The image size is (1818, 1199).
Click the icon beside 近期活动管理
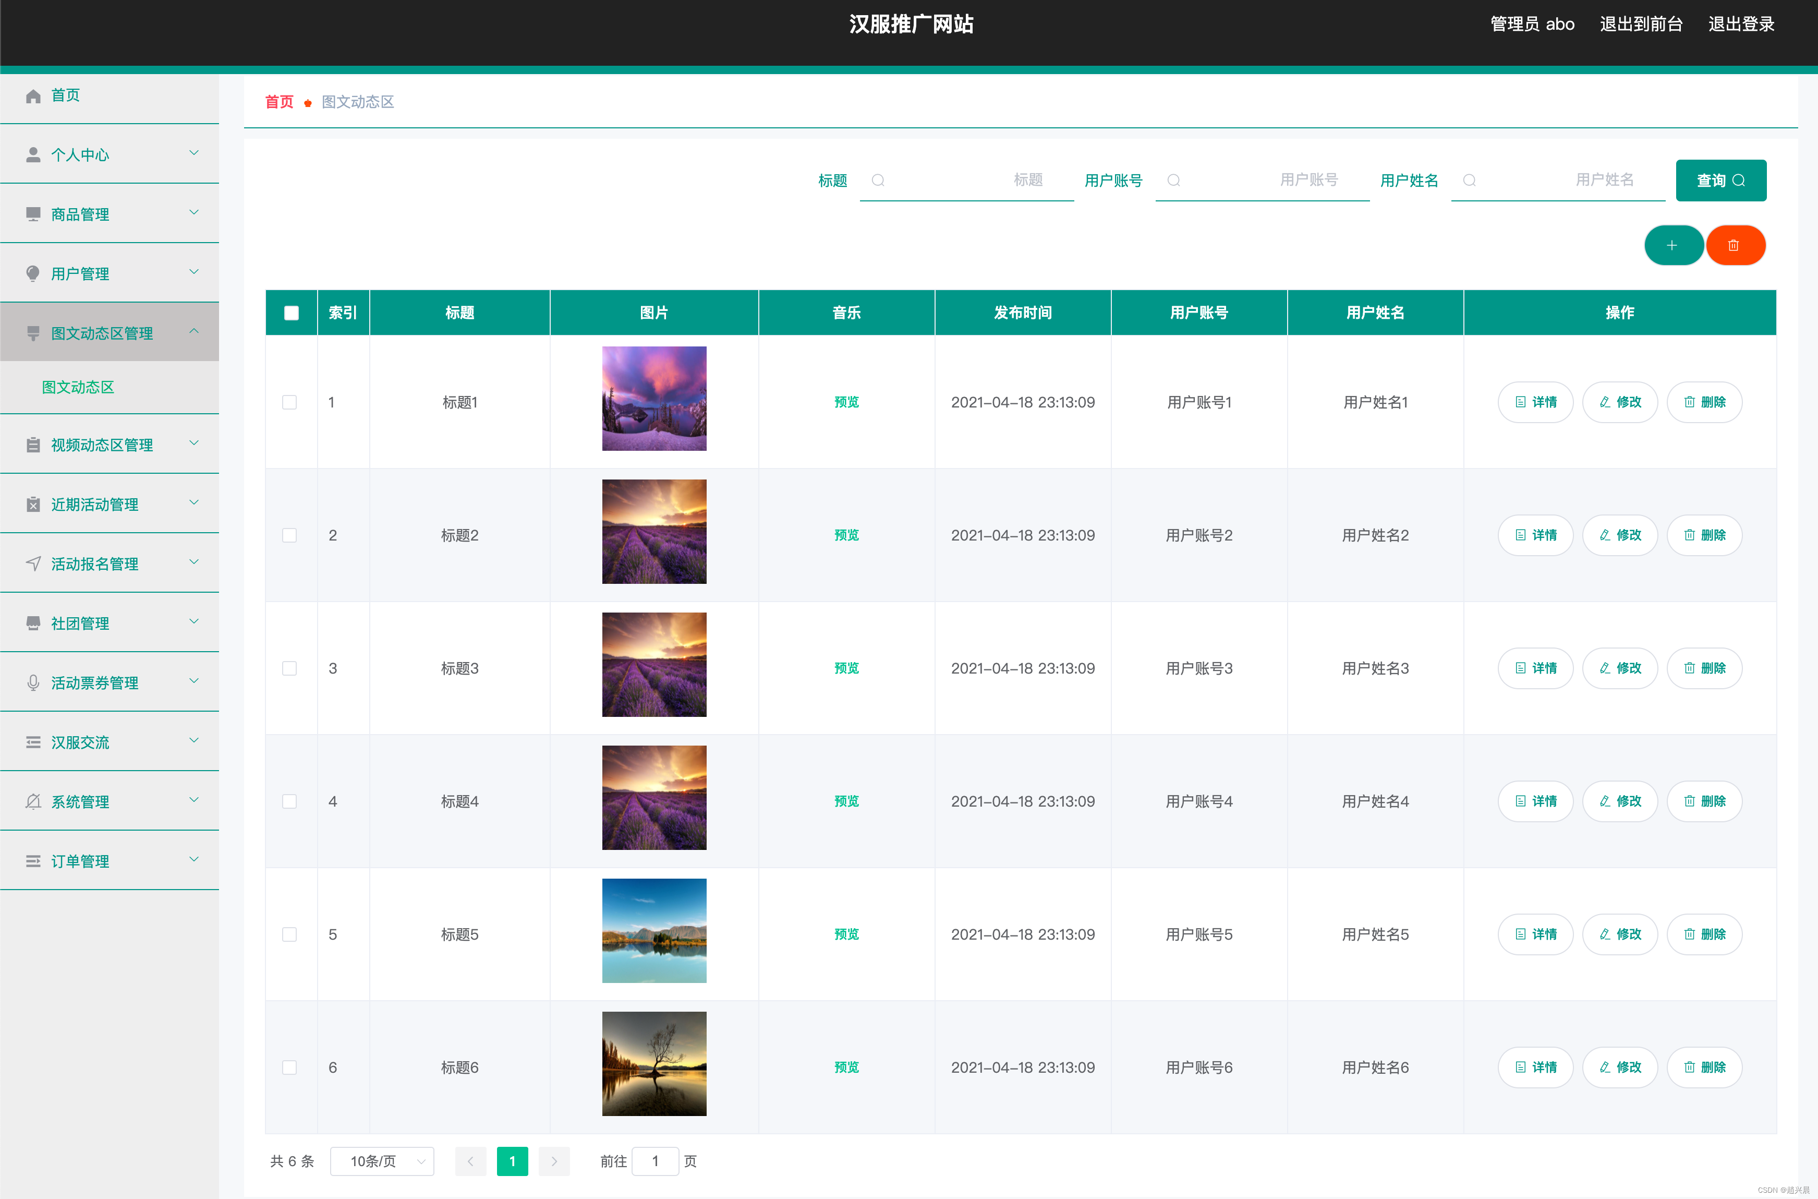click(33, 505)
